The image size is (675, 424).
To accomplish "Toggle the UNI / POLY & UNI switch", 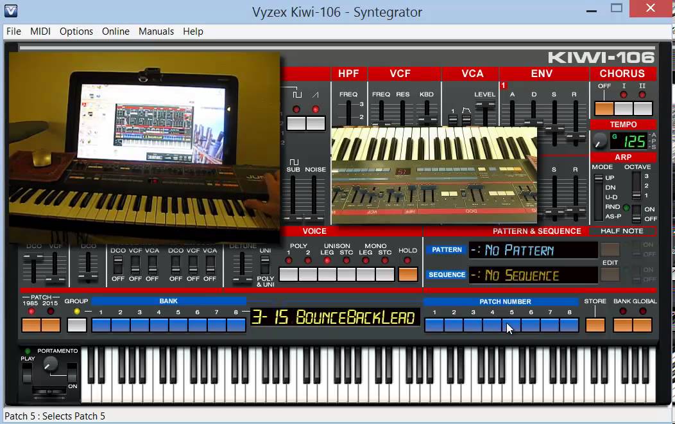I will tap(265, 265).
